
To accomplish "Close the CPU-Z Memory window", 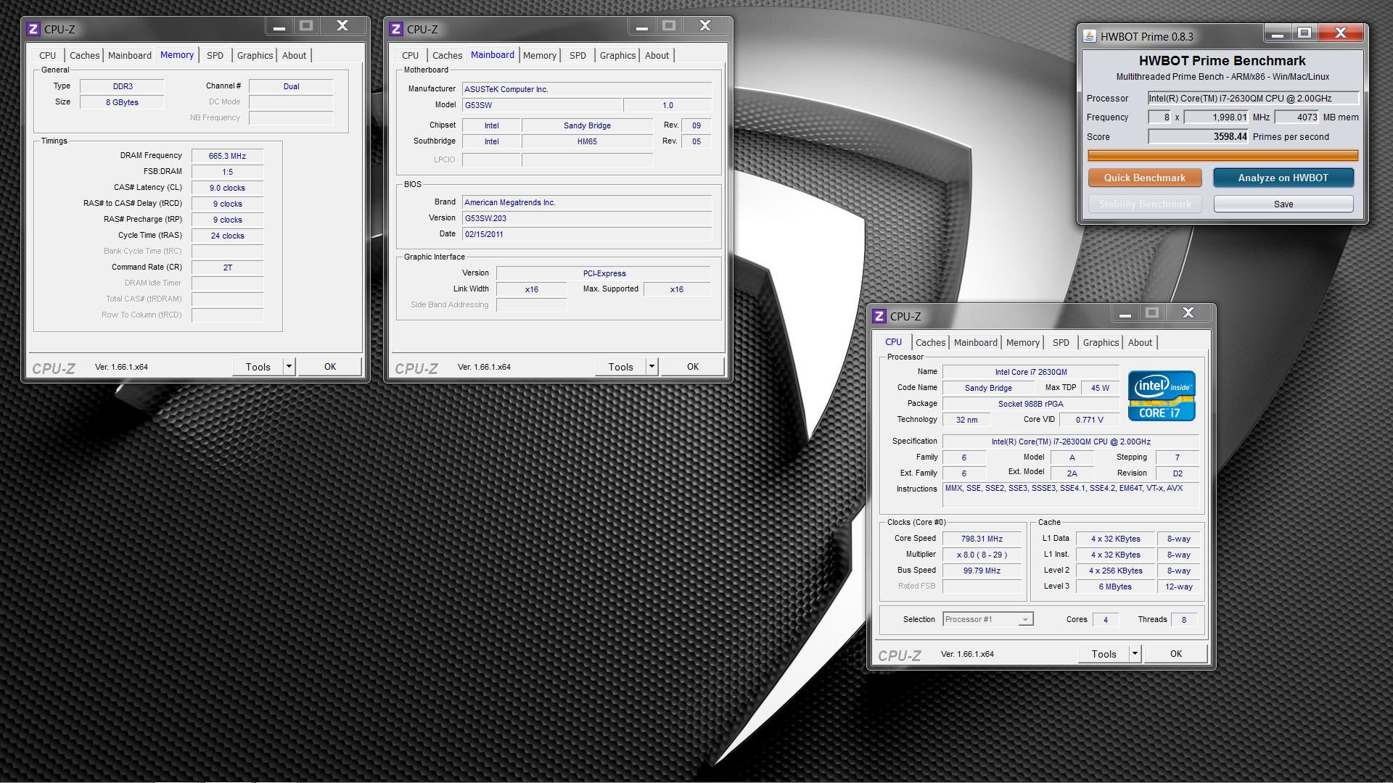I will pos(342,26).
